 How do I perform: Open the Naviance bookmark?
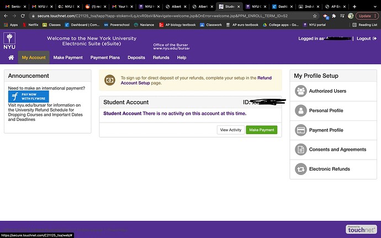point(144,24)
